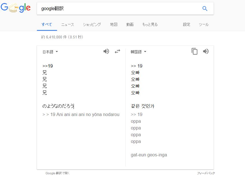Copy the Korean translation
Image resolution: width=245 pixels, height=183 pixels.
[x=194, y=52]
